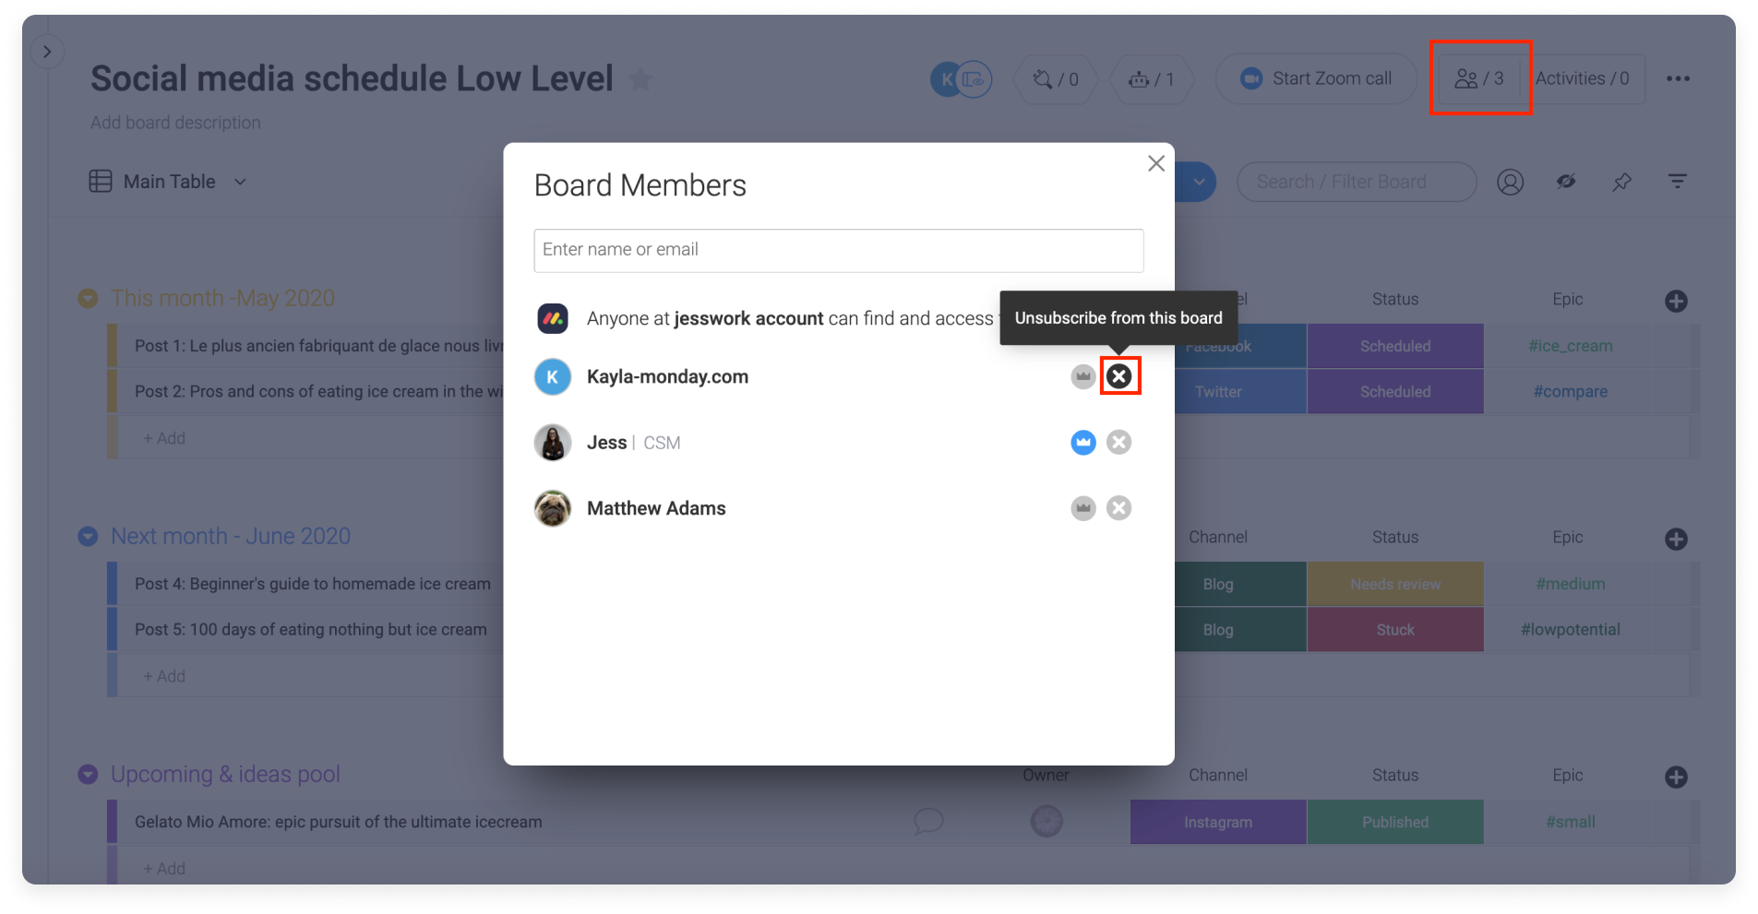Screen dimensions: 1758x914
Task: Collapse This month -May 2020 group
Action: point(88,298)
